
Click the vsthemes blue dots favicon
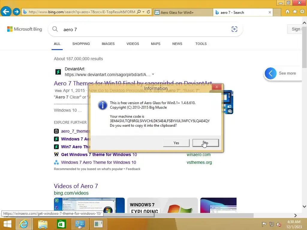56,162
